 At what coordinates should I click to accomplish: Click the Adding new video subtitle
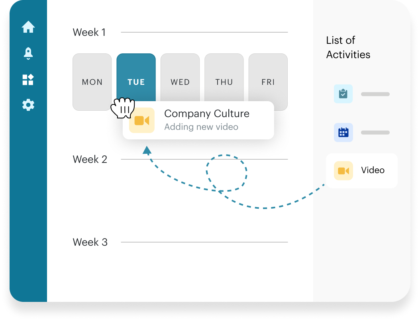(x=201, y=127)
